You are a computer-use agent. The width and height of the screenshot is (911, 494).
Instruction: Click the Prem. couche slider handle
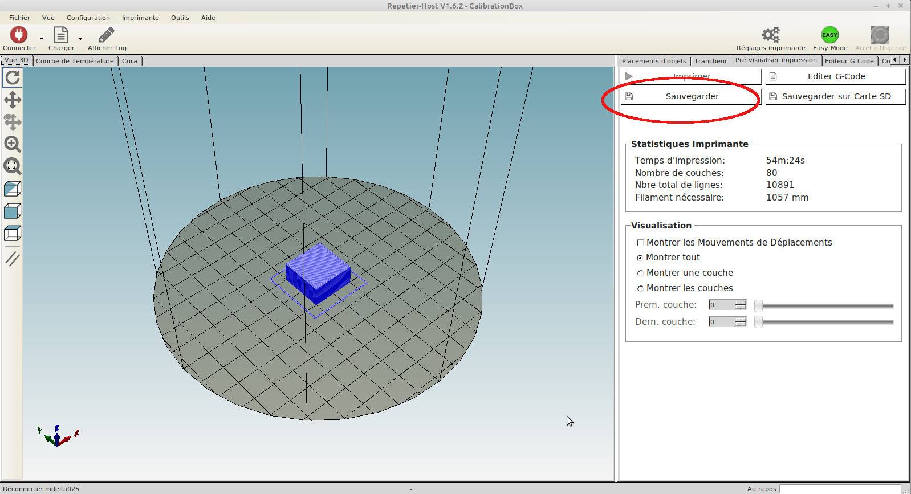pyautogui.click(x=758, y=306)
